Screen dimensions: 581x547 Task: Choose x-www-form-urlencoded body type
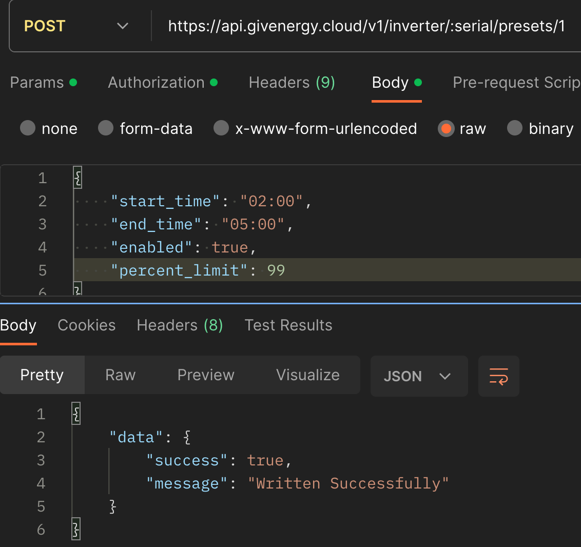tap(315, 128)
